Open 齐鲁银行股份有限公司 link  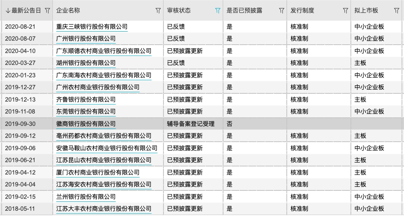tap(86, 99)
